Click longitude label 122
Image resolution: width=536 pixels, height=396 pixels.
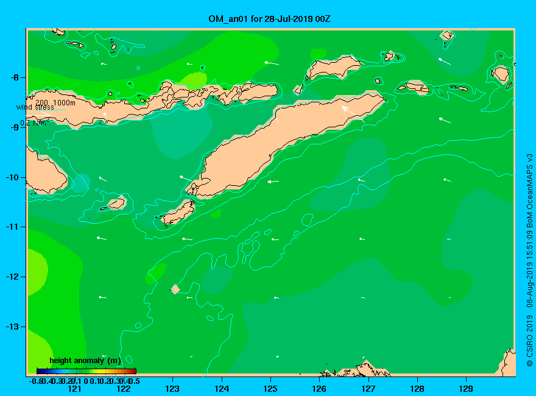pyautogui.click(x=124, y=389)
